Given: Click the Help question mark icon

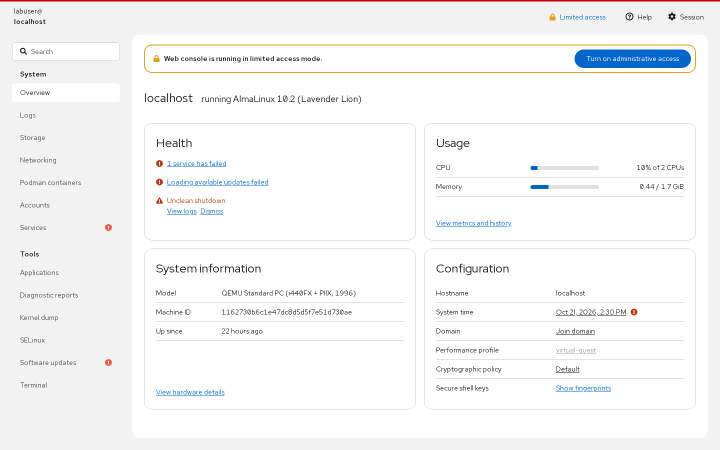Looking at the screenshot, I should [x=629, y=16].
